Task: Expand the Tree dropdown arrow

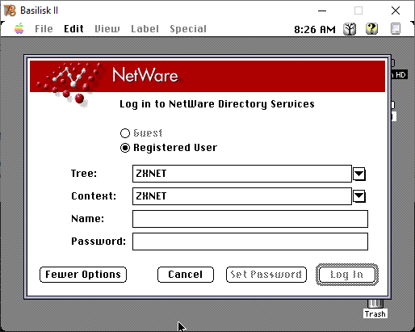Action: (359, 174)
